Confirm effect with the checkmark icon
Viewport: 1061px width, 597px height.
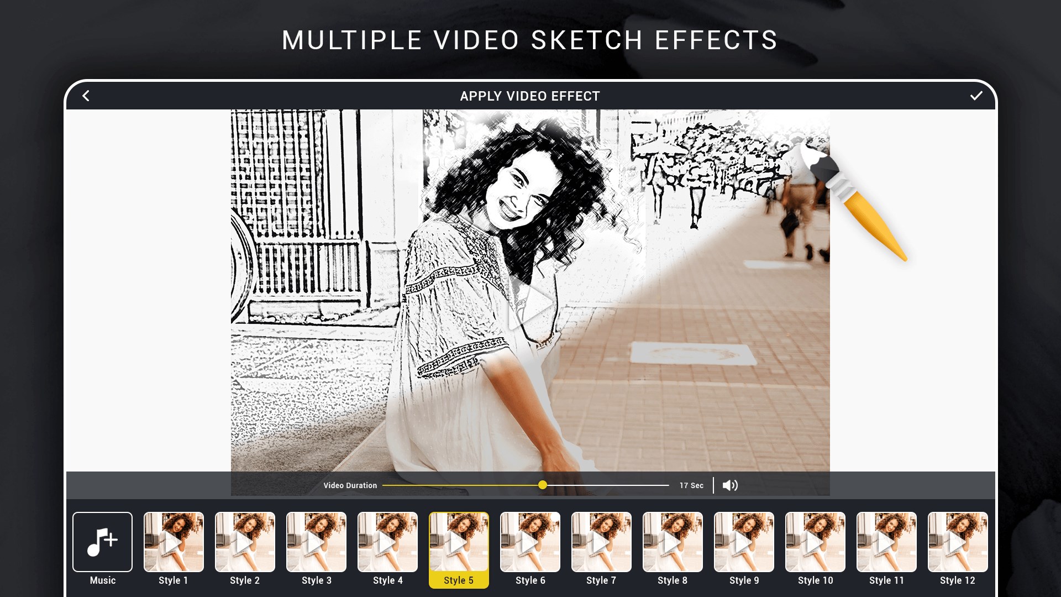[976, 96]
